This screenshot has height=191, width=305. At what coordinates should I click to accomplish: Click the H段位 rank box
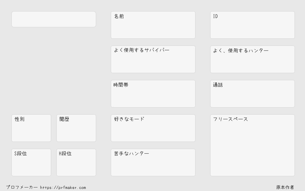click(x=76, y=162)
